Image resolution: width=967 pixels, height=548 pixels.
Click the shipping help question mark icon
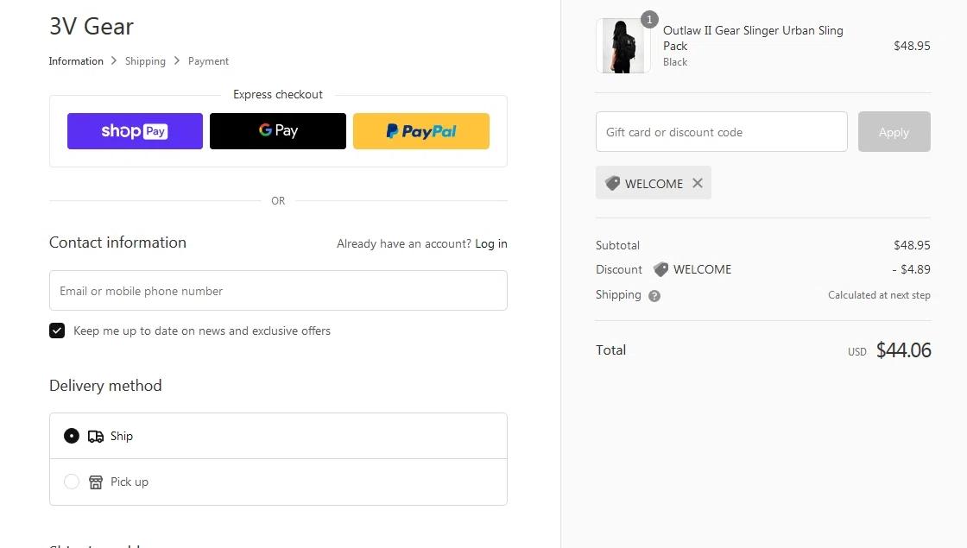654,296
